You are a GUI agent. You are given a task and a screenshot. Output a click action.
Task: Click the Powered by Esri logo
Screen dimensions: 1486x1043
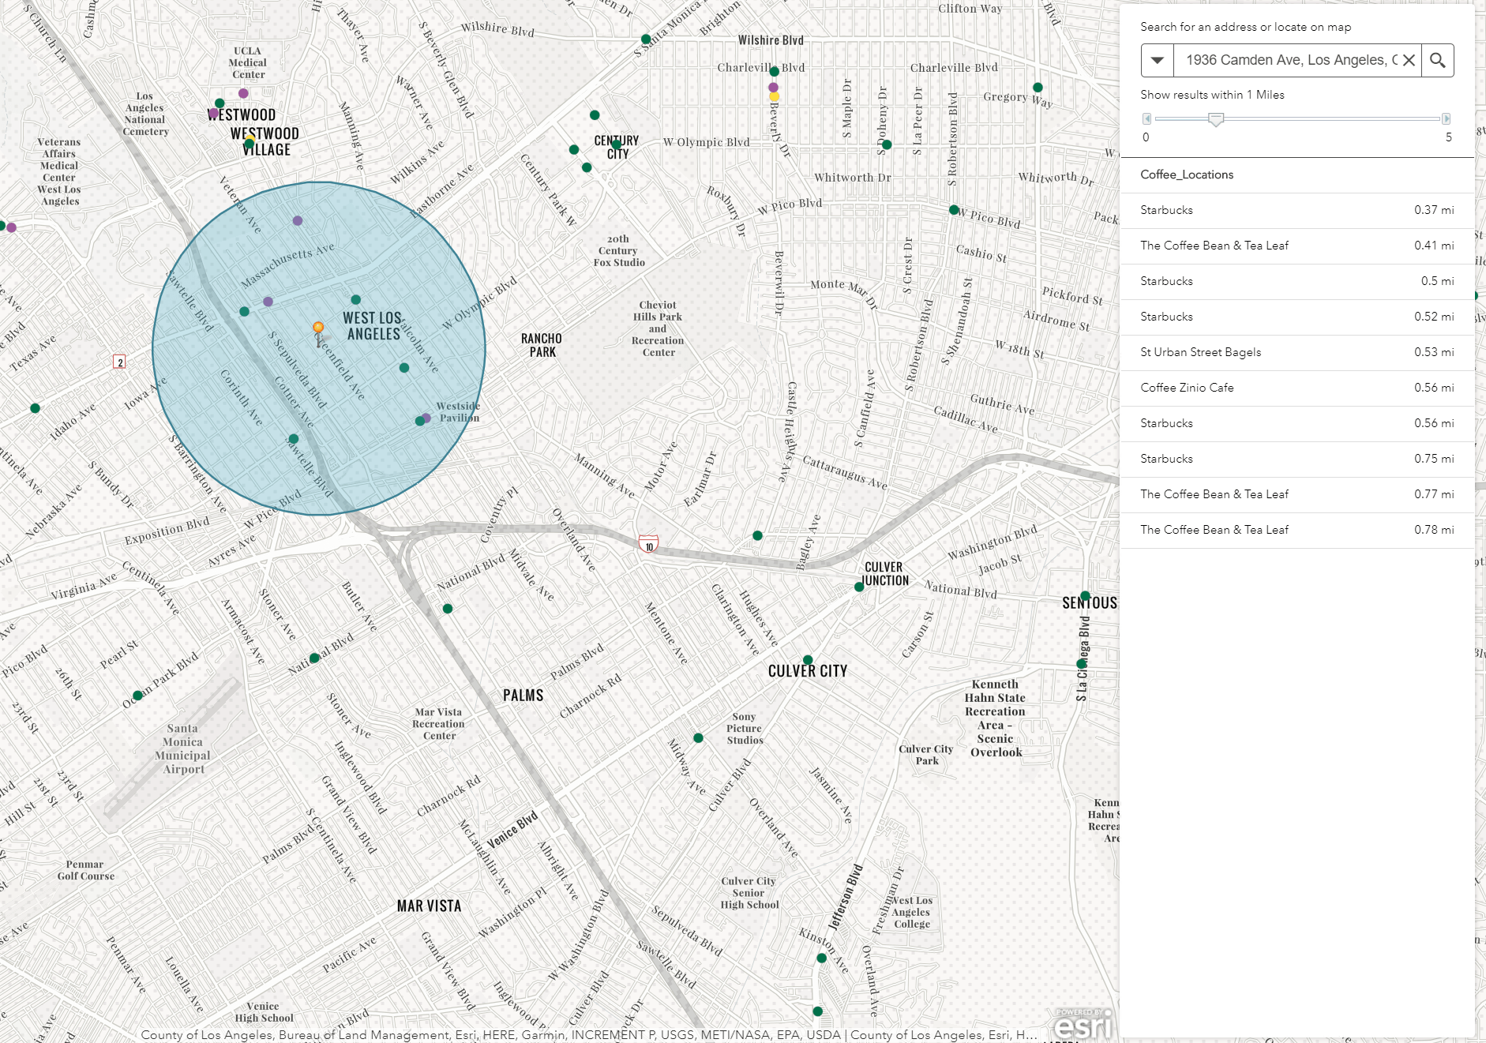pos(1083,1024)
